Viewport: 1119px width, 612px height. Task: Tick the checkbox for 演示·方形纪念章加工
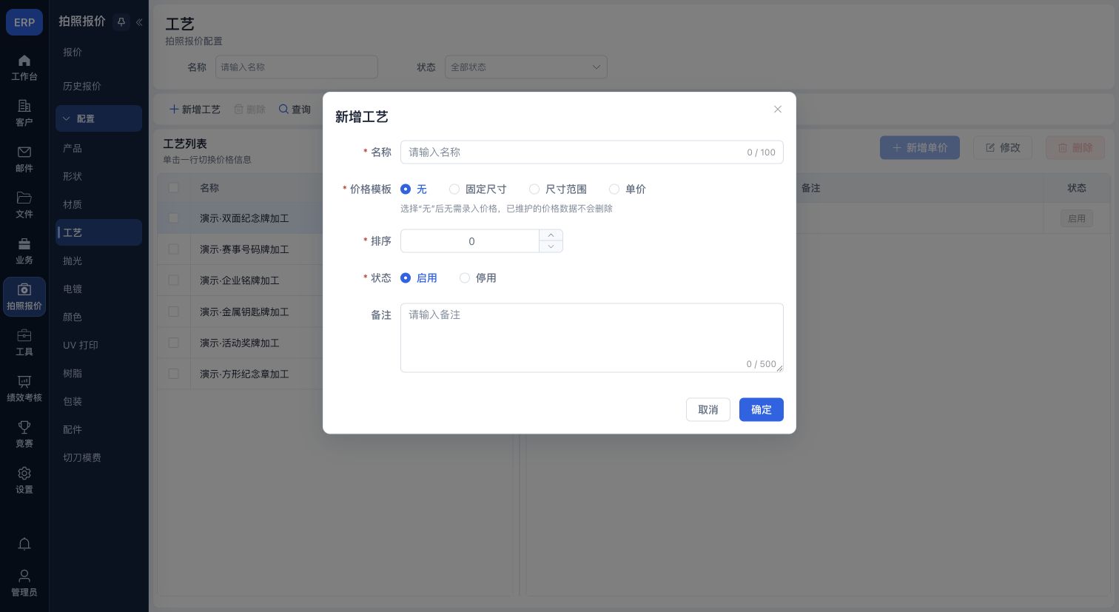pos(174,374)
